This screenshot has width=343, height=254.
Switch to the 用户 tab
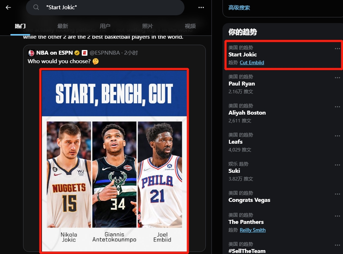pos(105,26)
